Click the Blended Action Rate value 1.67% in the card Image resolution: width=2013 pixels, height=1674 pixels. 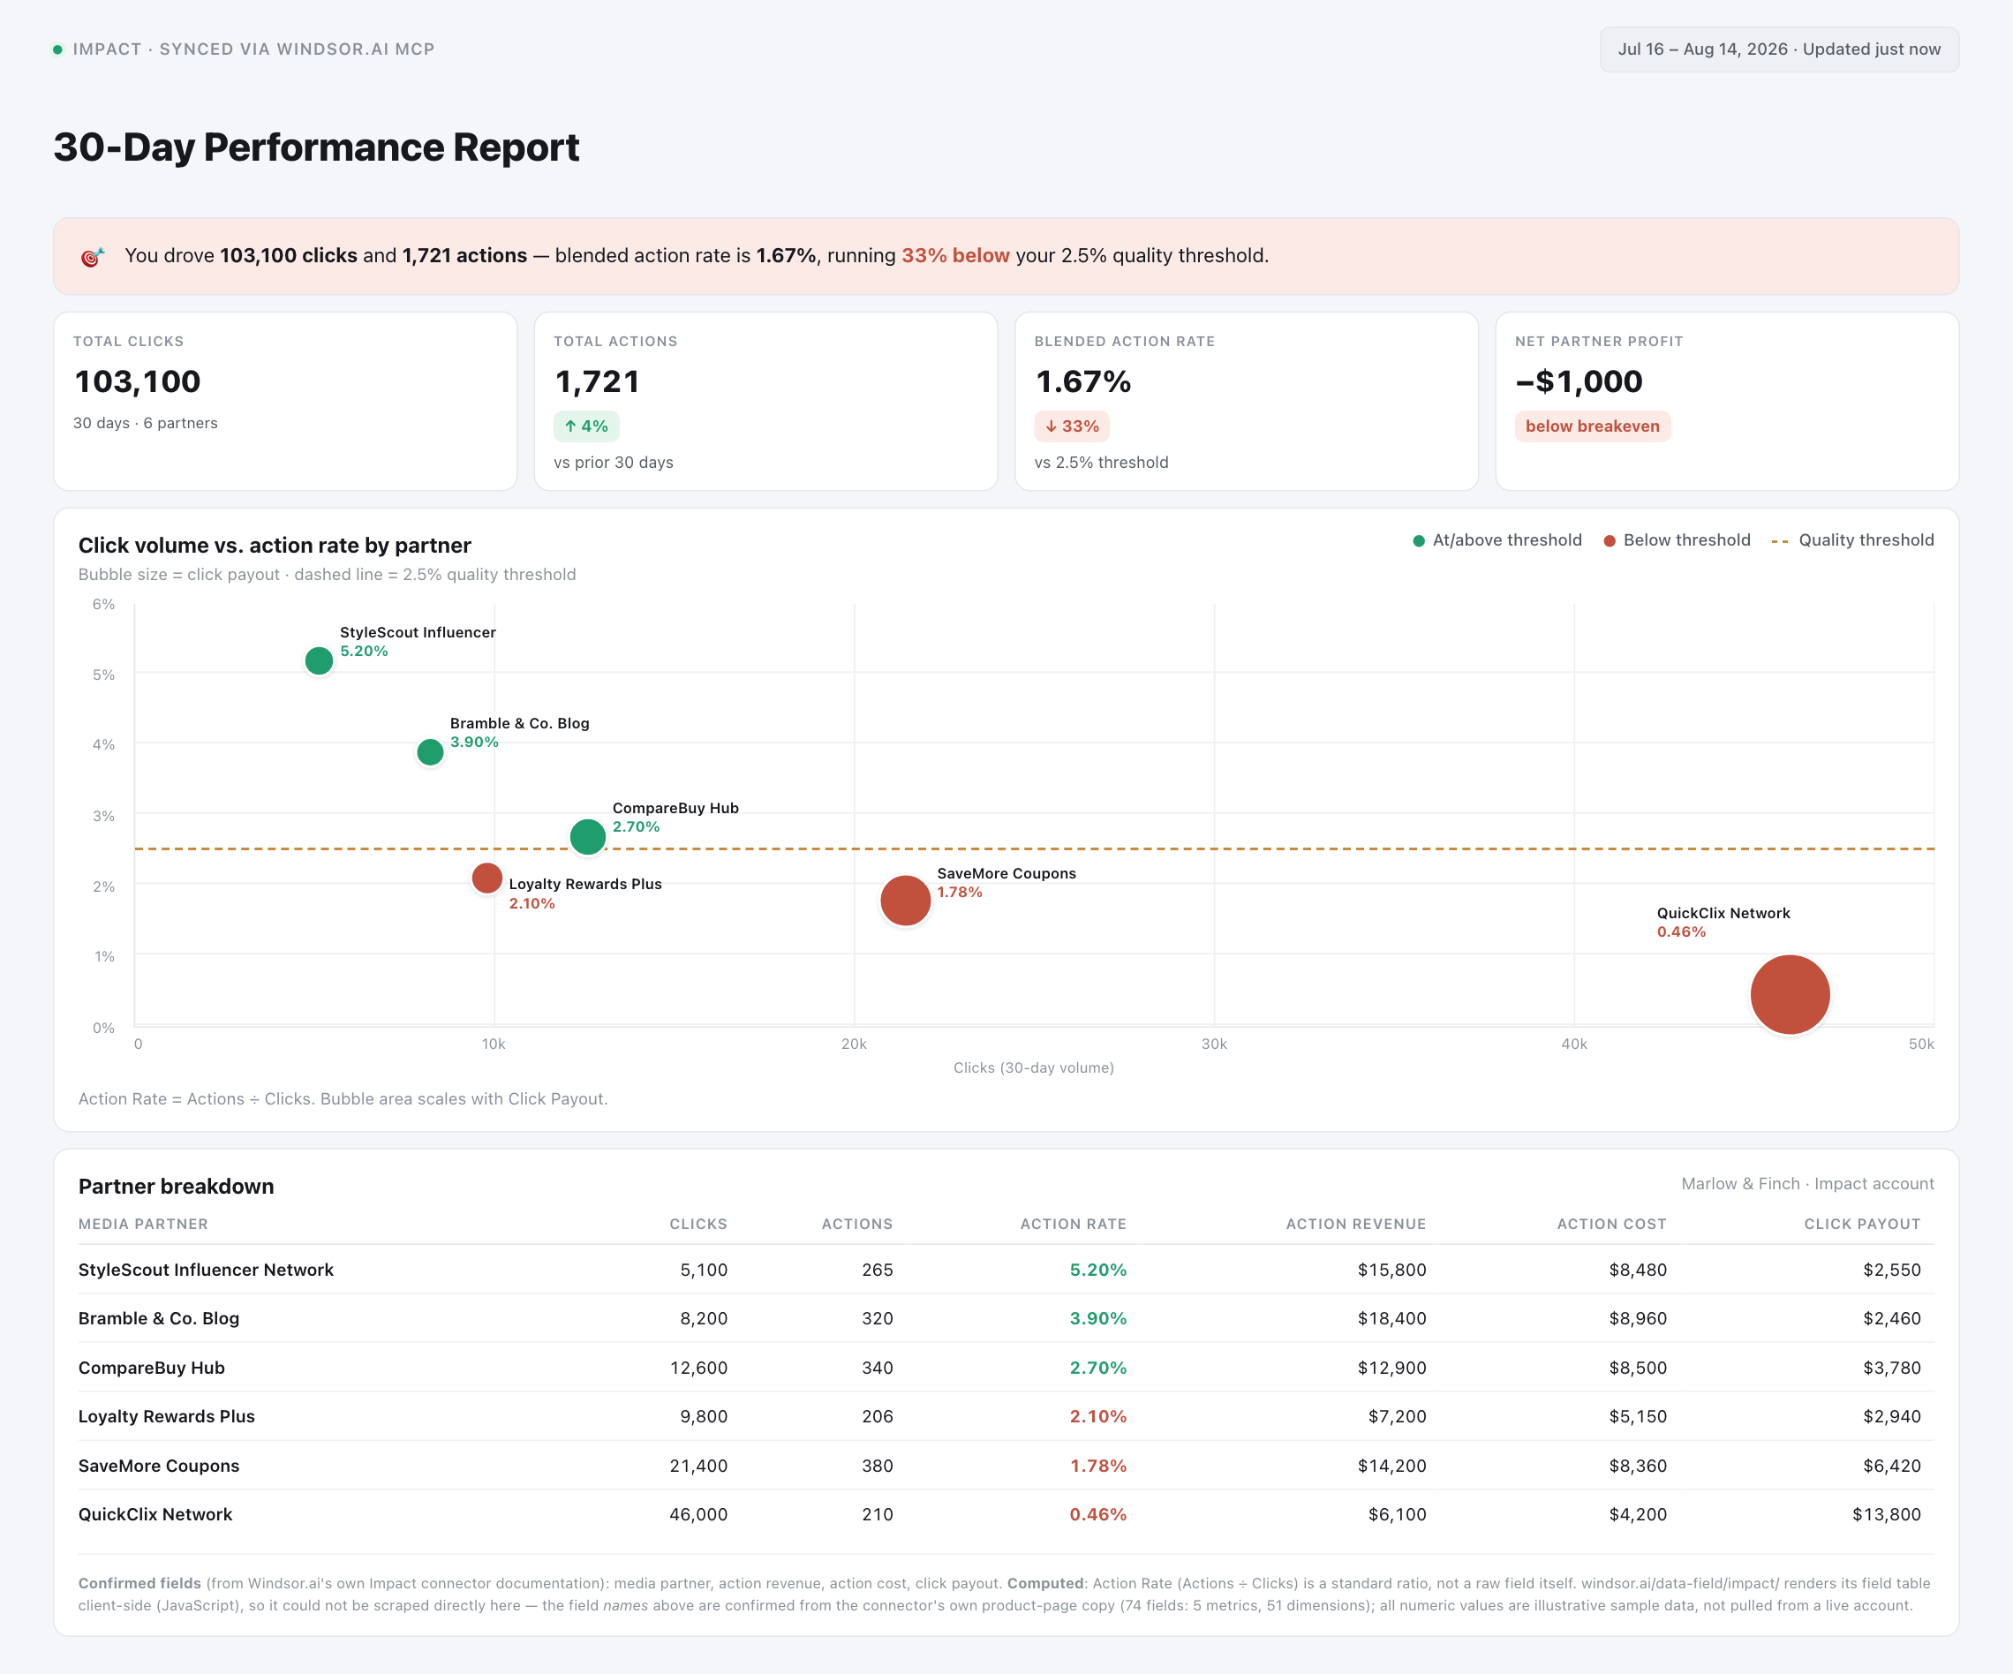pos(1083,381)
